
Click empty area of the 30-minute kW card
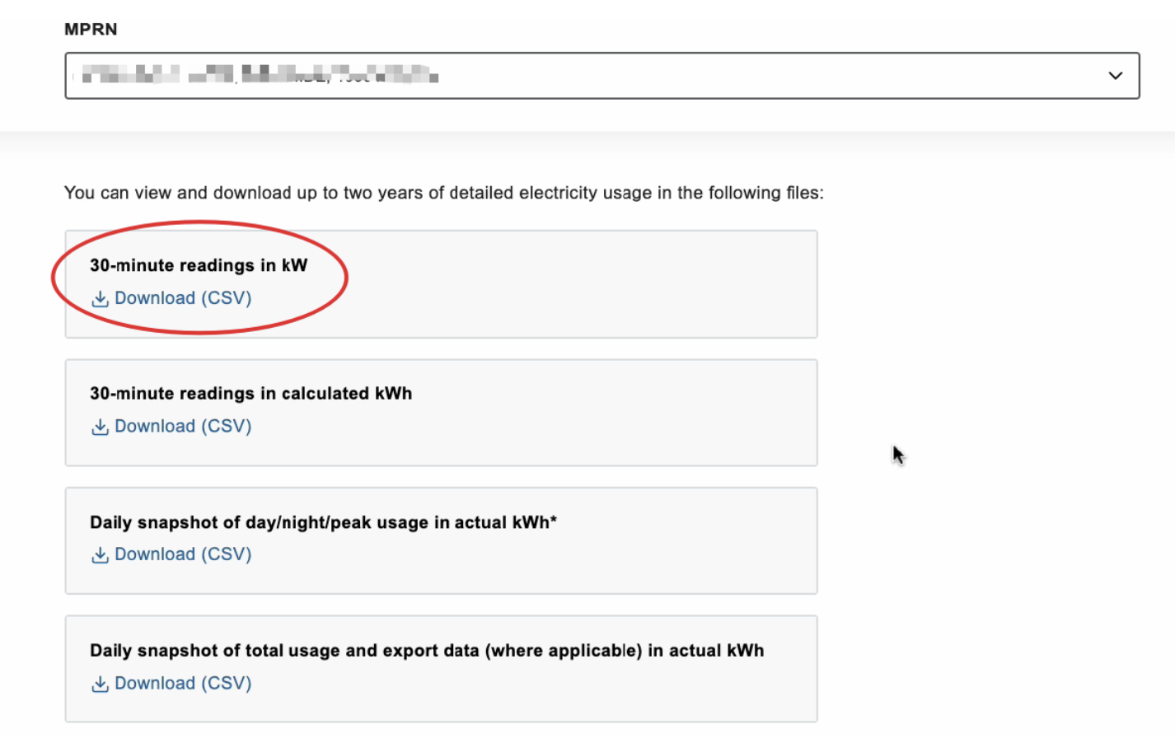pyautogui.click(x=577, y=285)
